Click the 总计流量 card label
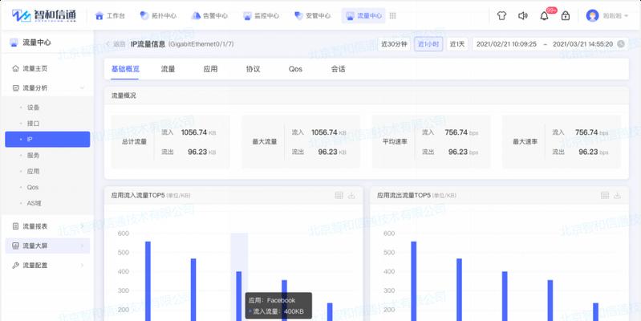This screenshot has height=321, width=641. point(134,142)
